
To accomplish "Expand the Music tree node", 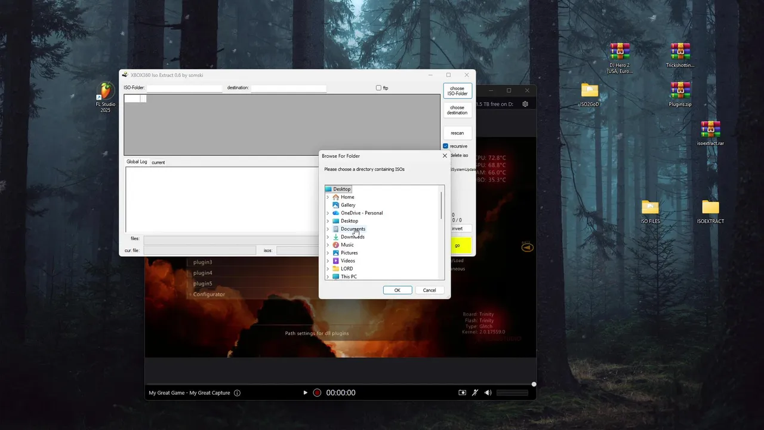I will (328, 245).
